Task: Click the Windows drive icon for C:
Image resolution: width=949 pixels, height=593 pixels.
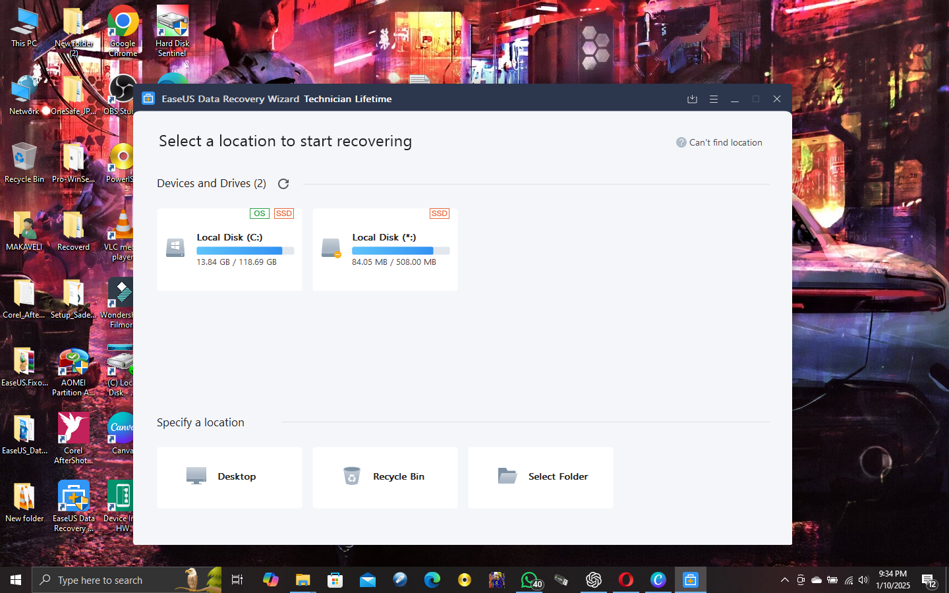Action: (x=175, y=248)
